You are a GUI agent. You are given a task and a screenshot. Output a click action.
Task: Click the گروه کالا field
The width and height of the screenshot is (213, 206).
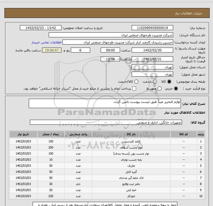tap(106, 122)
